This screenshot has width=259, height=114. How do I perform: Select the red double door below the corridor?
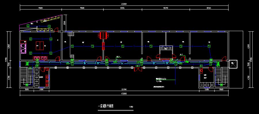(x=138, y=69)
